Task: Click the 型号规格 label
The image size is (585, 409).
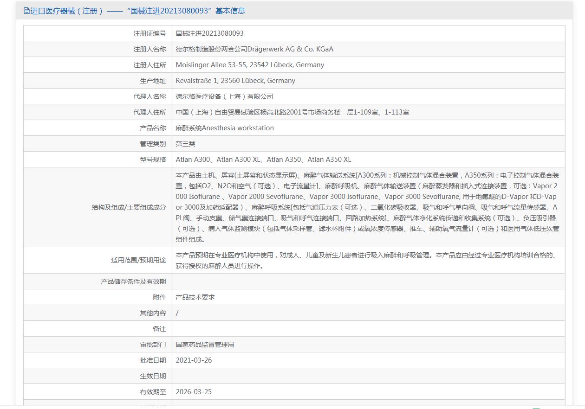Action: [153, 160]
